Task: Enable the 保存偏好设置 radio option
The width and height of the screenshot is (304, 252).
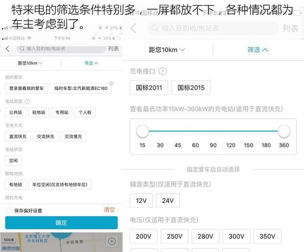Action: click(8, 211)
